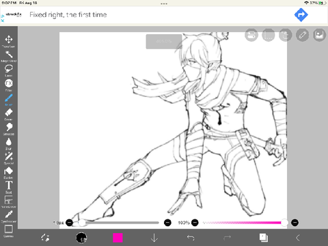This screenshot has height=246, width=328.
Task: Open the selection area quick button
Action: 269,35
